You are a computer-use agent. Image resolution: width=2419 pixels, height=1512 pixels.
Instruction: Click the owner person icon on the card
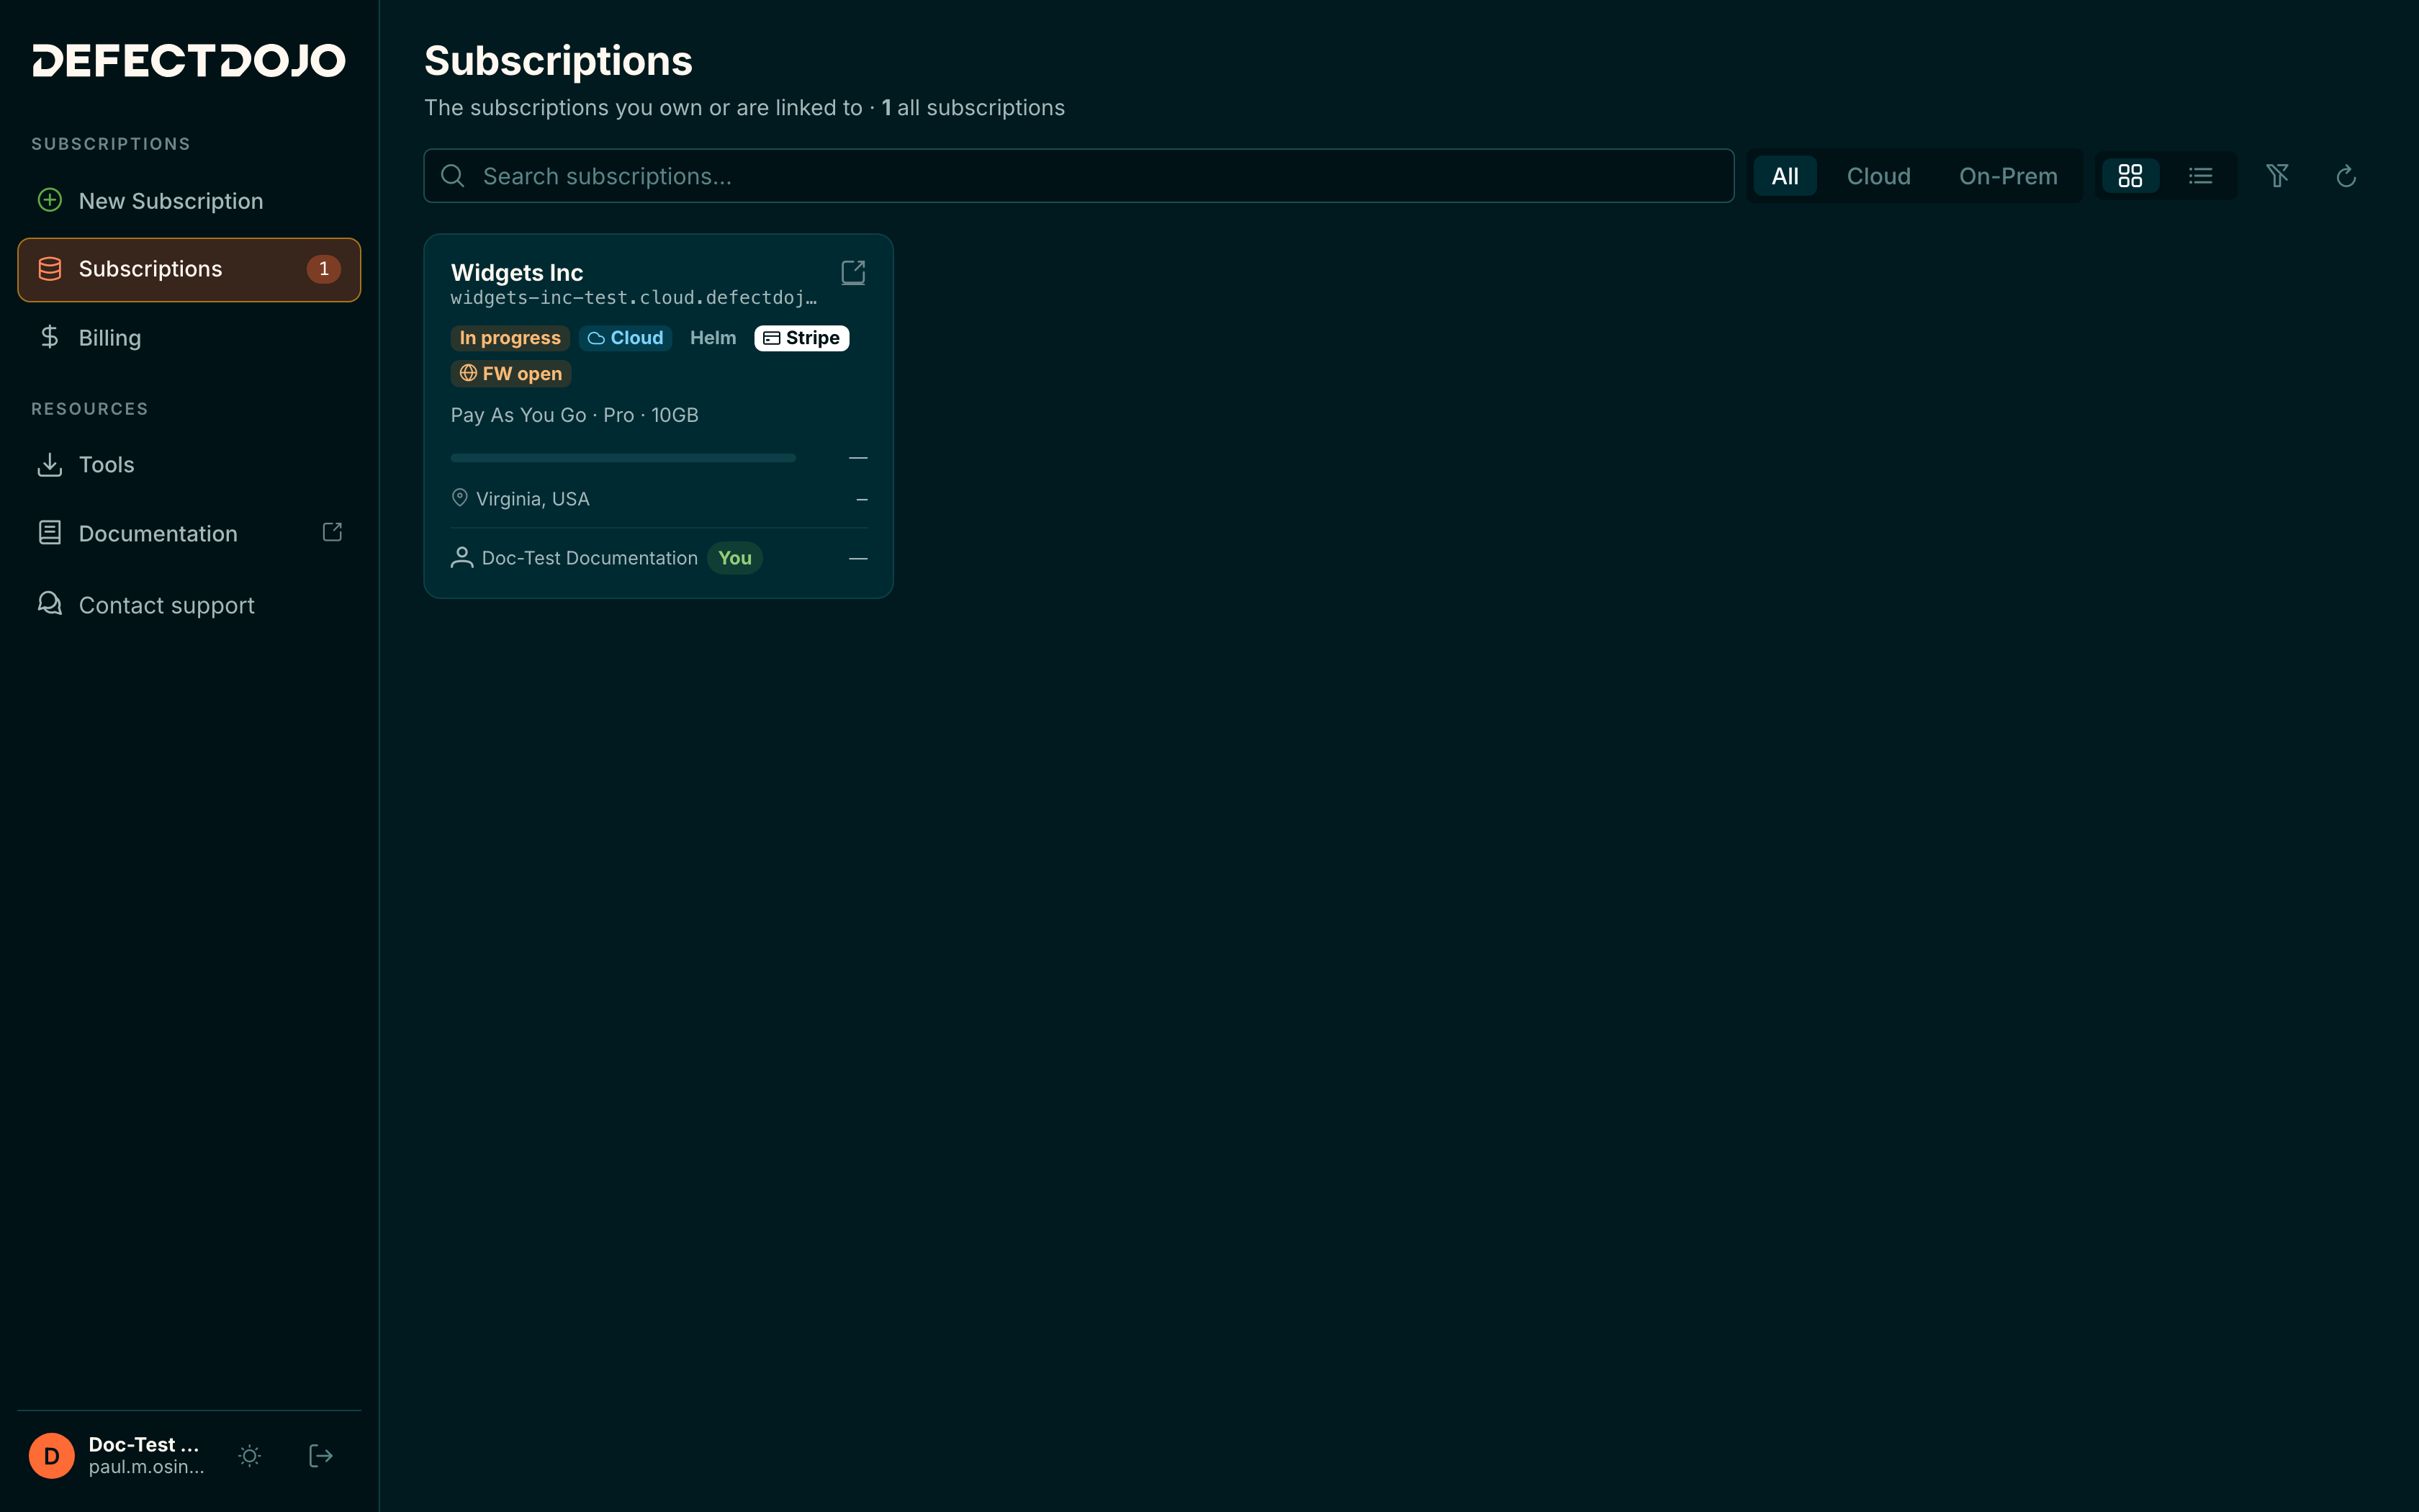[x=461, y=558]
